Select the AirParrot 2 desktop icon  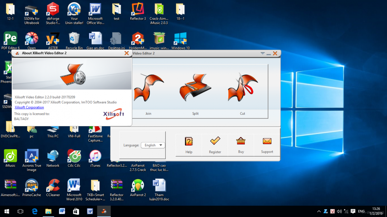138,188
